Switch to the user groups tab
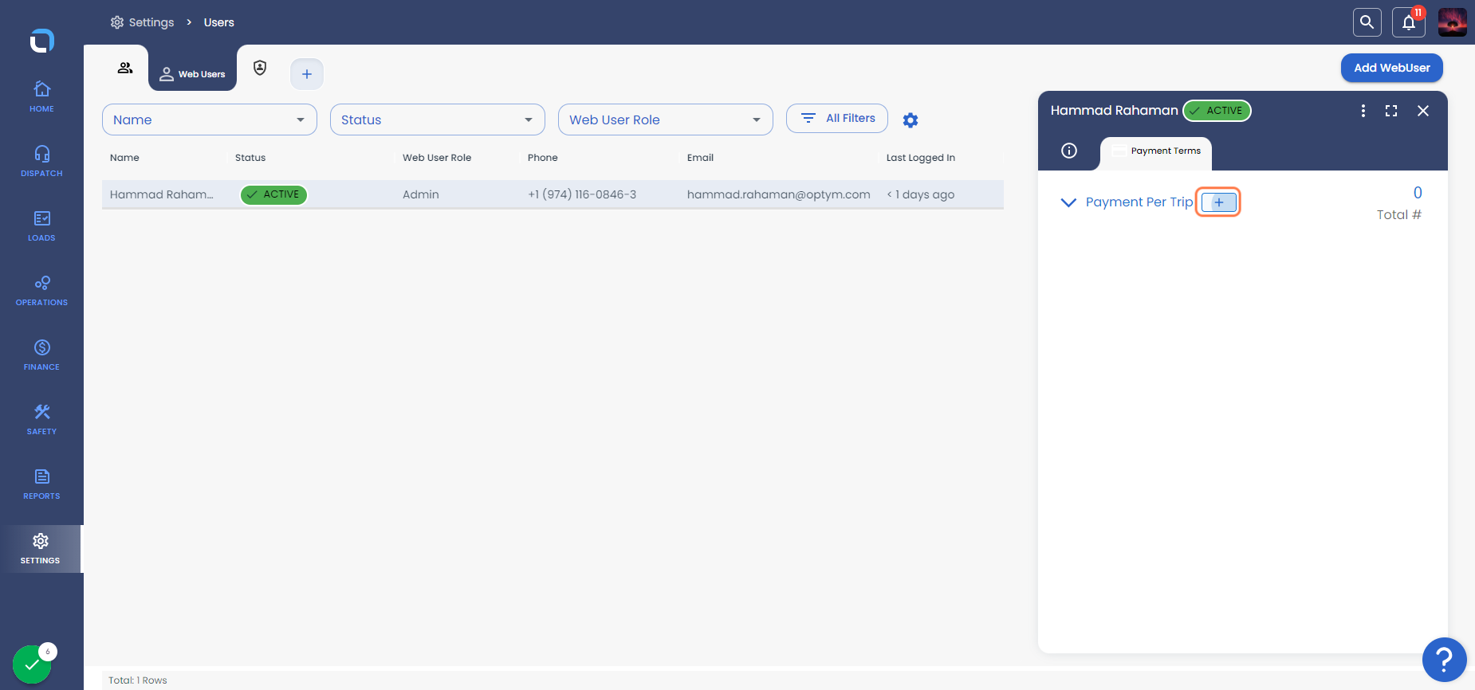The width and height of the screenshot is (1475, 690). pos(125,68)
